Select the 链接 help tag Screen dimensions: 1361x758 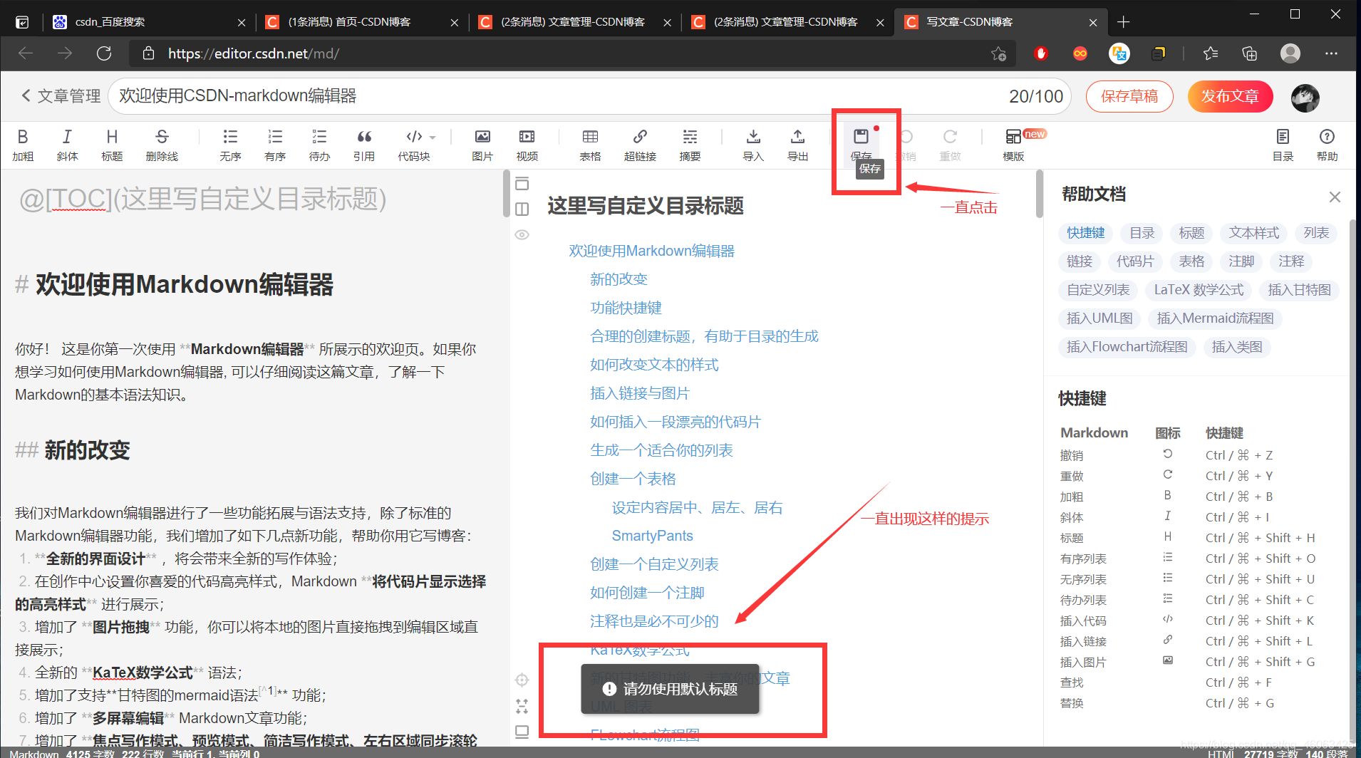point(1080,261)
